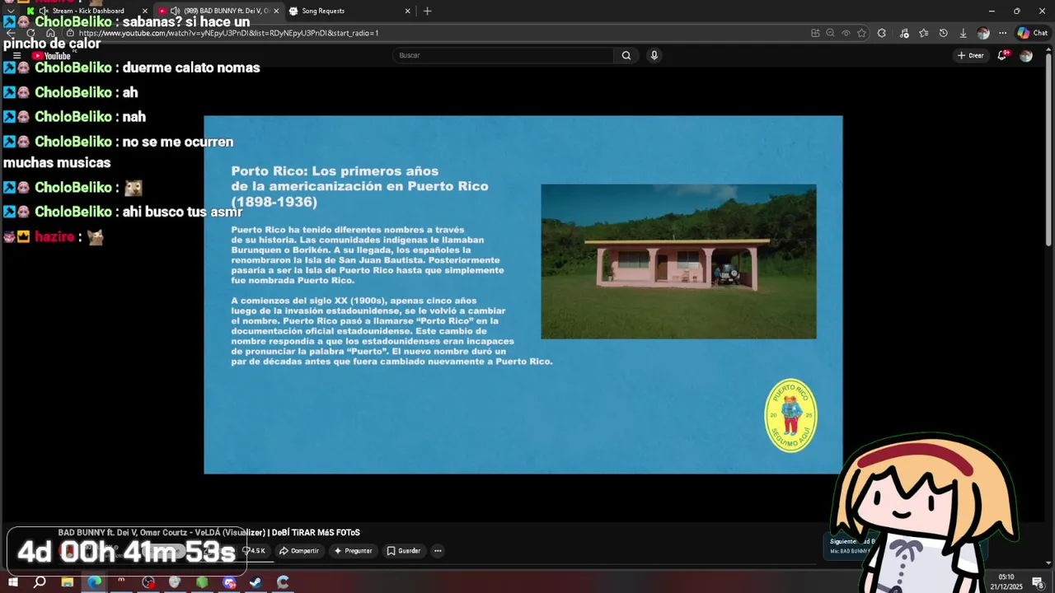The height and width of the screenshot is (593, 1055).
Task: Open Edge downloads panel
Action: coord(963,33)
